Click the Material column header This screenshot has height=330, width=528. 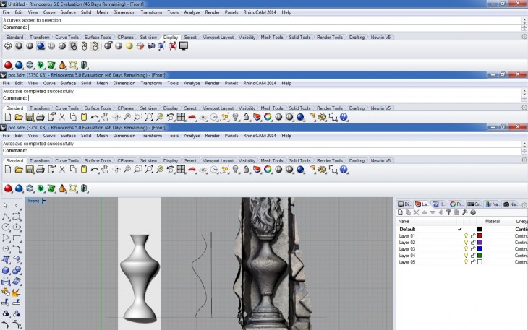[x=493, y=221]
